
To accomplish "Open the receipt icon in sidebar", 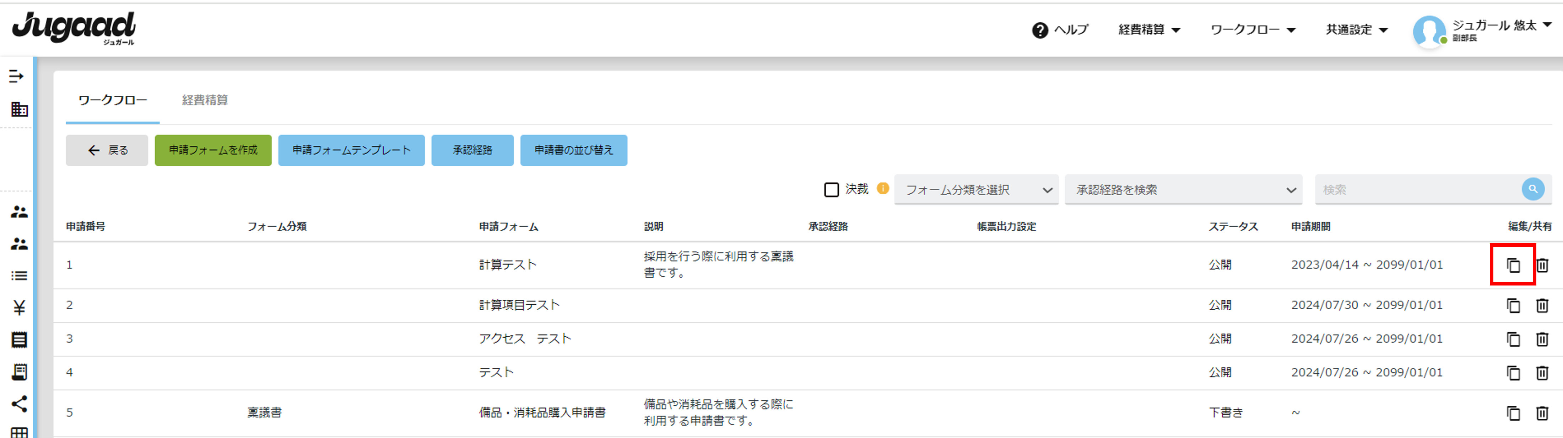I will click(x=19, y=372).
